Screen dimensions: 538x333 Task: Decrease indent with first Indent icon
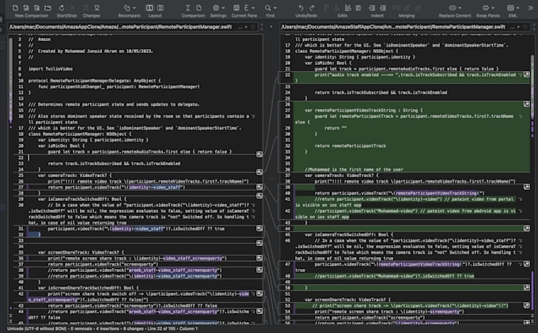tap(372, 8)
